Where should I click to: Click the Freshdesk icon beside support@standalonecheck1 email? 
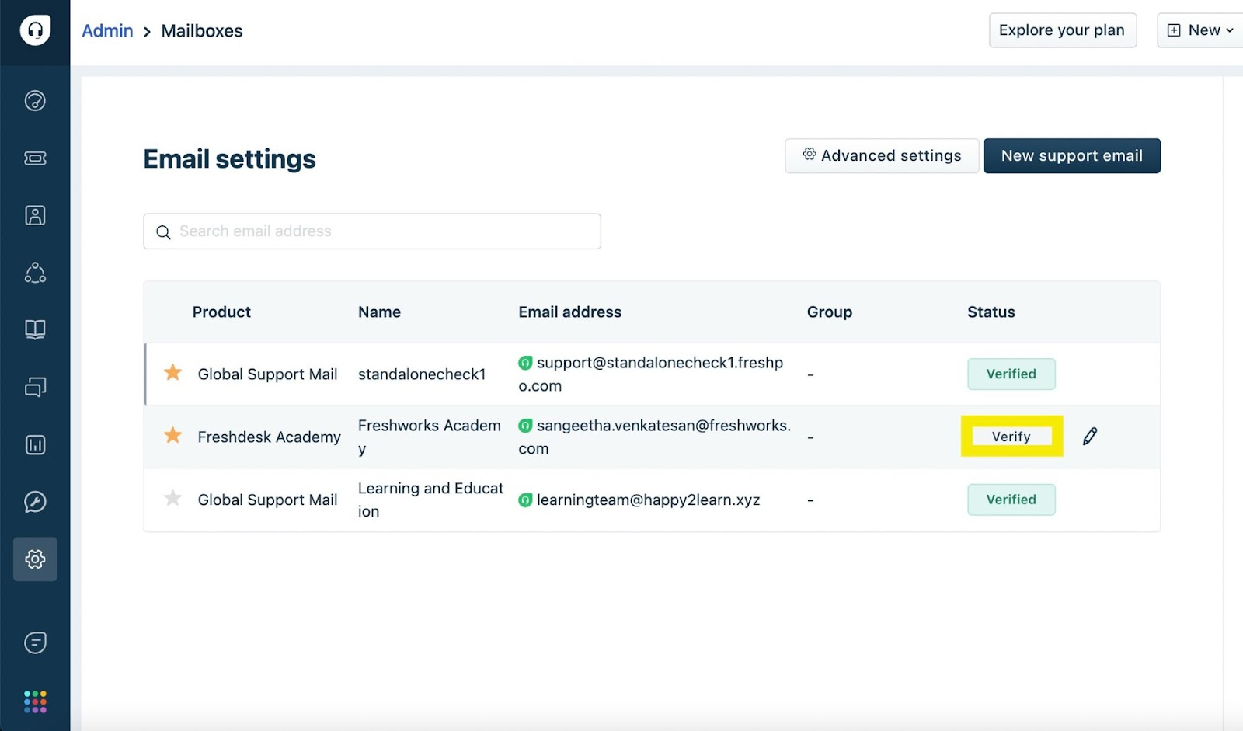click(525, 363)
